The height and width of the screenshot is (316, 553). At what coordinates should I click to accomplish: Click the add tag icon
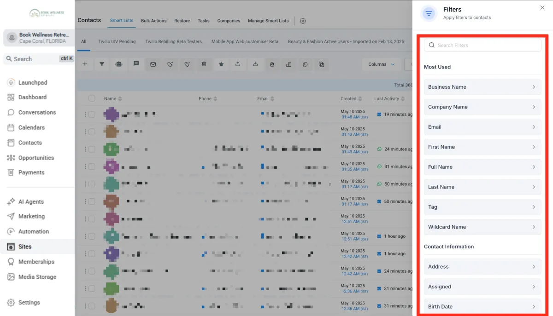tap(170, 64)
